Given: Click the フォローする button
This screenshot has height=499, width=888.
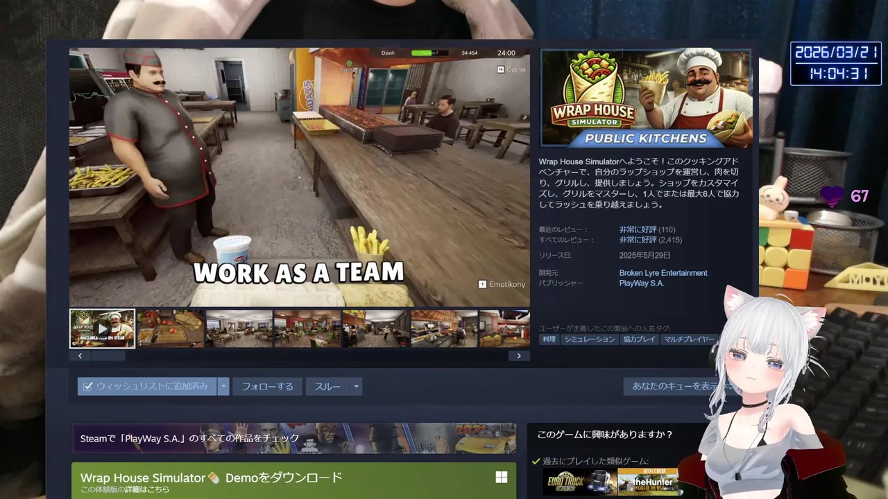Looking at the screenshot, I should click(267, 386).
